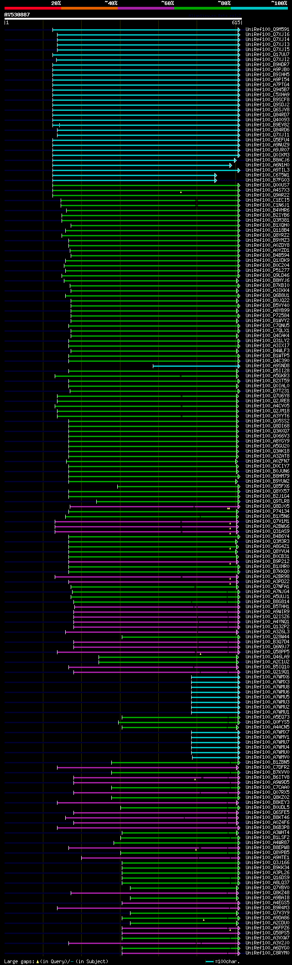The width and height of the screenshot is (292, 965).
Task: Open hit UniRef100_Q40093
Action: [267, 120]
